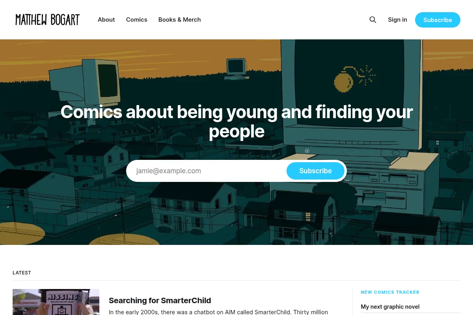Sign in to your account

pyautogui.click(x=397, y=20)
